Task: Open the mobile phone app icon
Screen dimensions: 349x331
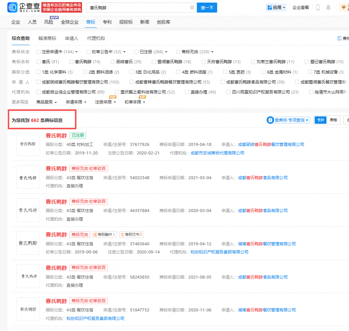Action: (318, 7)
